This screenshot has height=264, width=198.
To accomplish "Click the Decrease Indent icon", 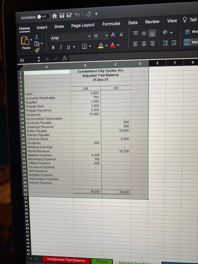I will [x=165, y=43].
